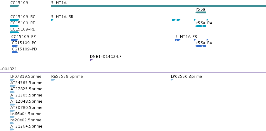The image size is (266, 131).
Task: Click the AT12048.5prime label
Action: (x=26, y=101)
